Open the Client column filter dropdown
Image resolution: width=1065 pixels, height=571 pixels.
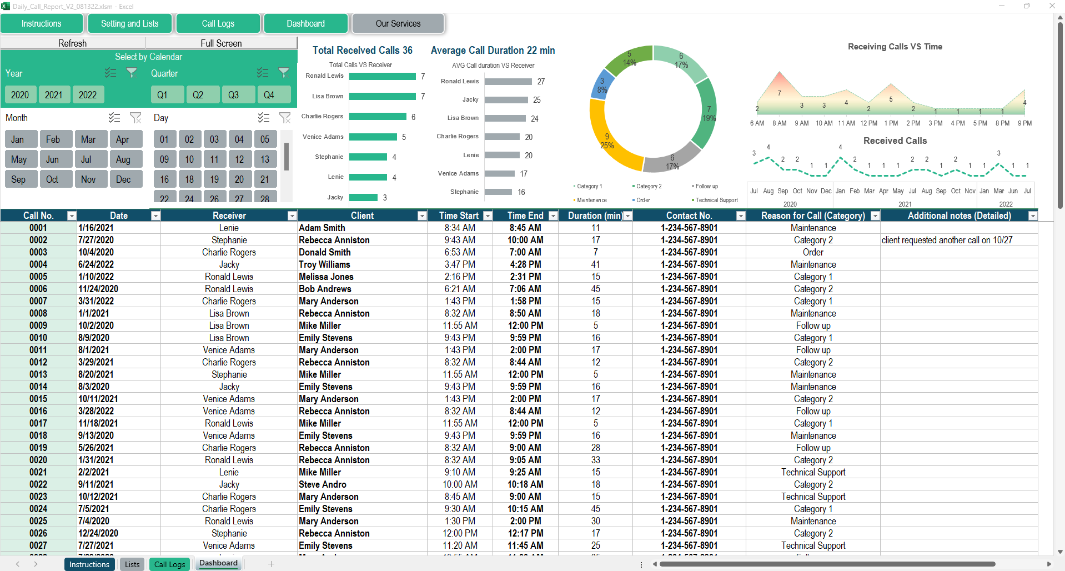pos(422,216)
